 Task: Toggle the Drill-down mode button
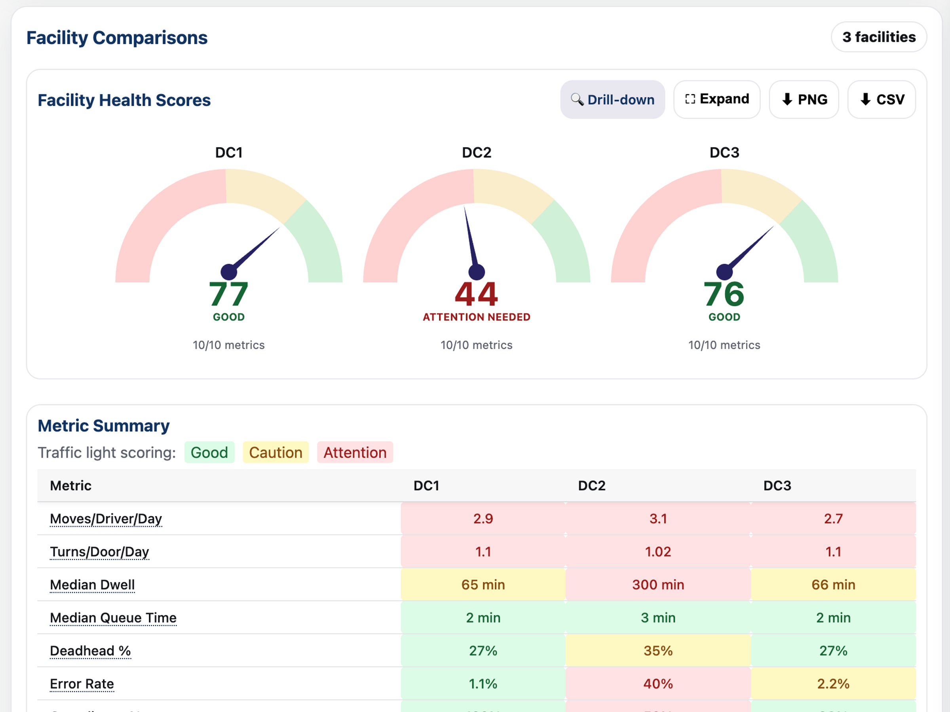pyautogui.click(x=612, y=100)
